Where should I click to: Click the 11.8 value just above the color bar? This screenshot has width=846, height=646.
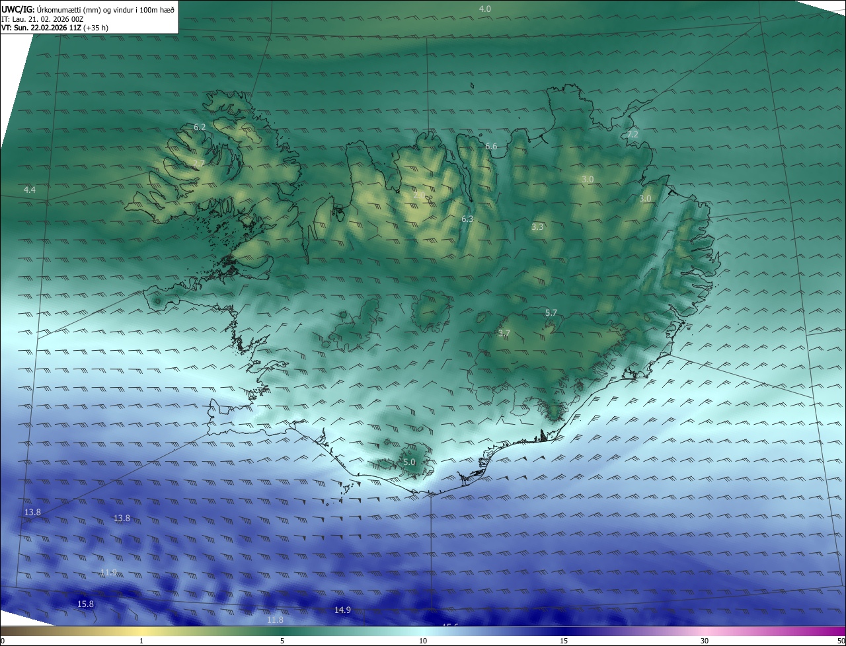[275, 620]
